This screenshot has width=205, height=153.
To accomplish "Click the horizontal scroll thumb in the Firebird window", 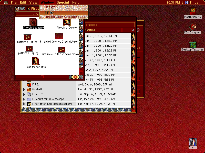I will 42,77.
